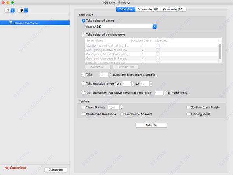Click the green zoom window button
The width and height of the screenshot is (233, 175).
coord(12,3)
